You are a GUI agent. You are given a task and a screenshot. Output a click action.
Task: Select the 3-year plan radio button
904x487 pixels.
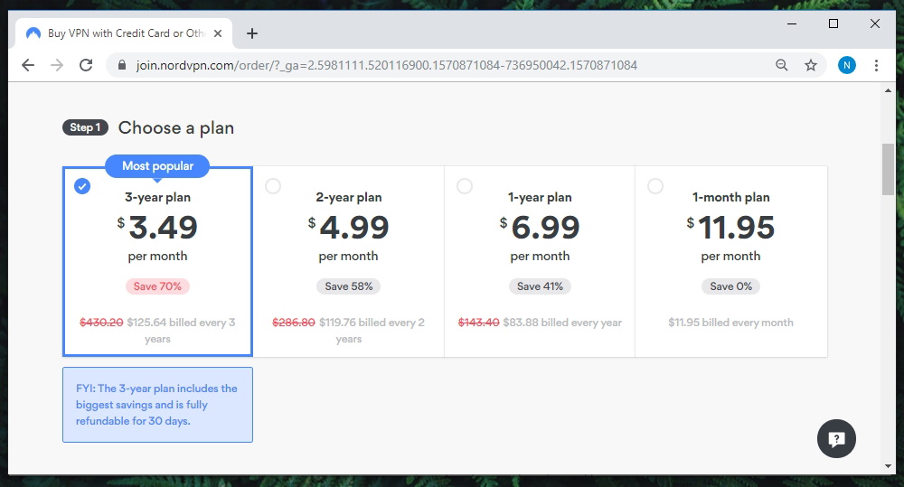[x=82, y=186]
